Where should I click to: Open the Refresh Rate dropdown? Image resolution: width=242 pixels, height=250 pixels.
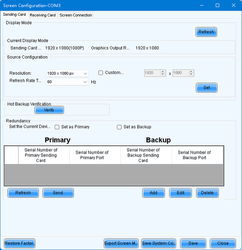click(67, 82)
